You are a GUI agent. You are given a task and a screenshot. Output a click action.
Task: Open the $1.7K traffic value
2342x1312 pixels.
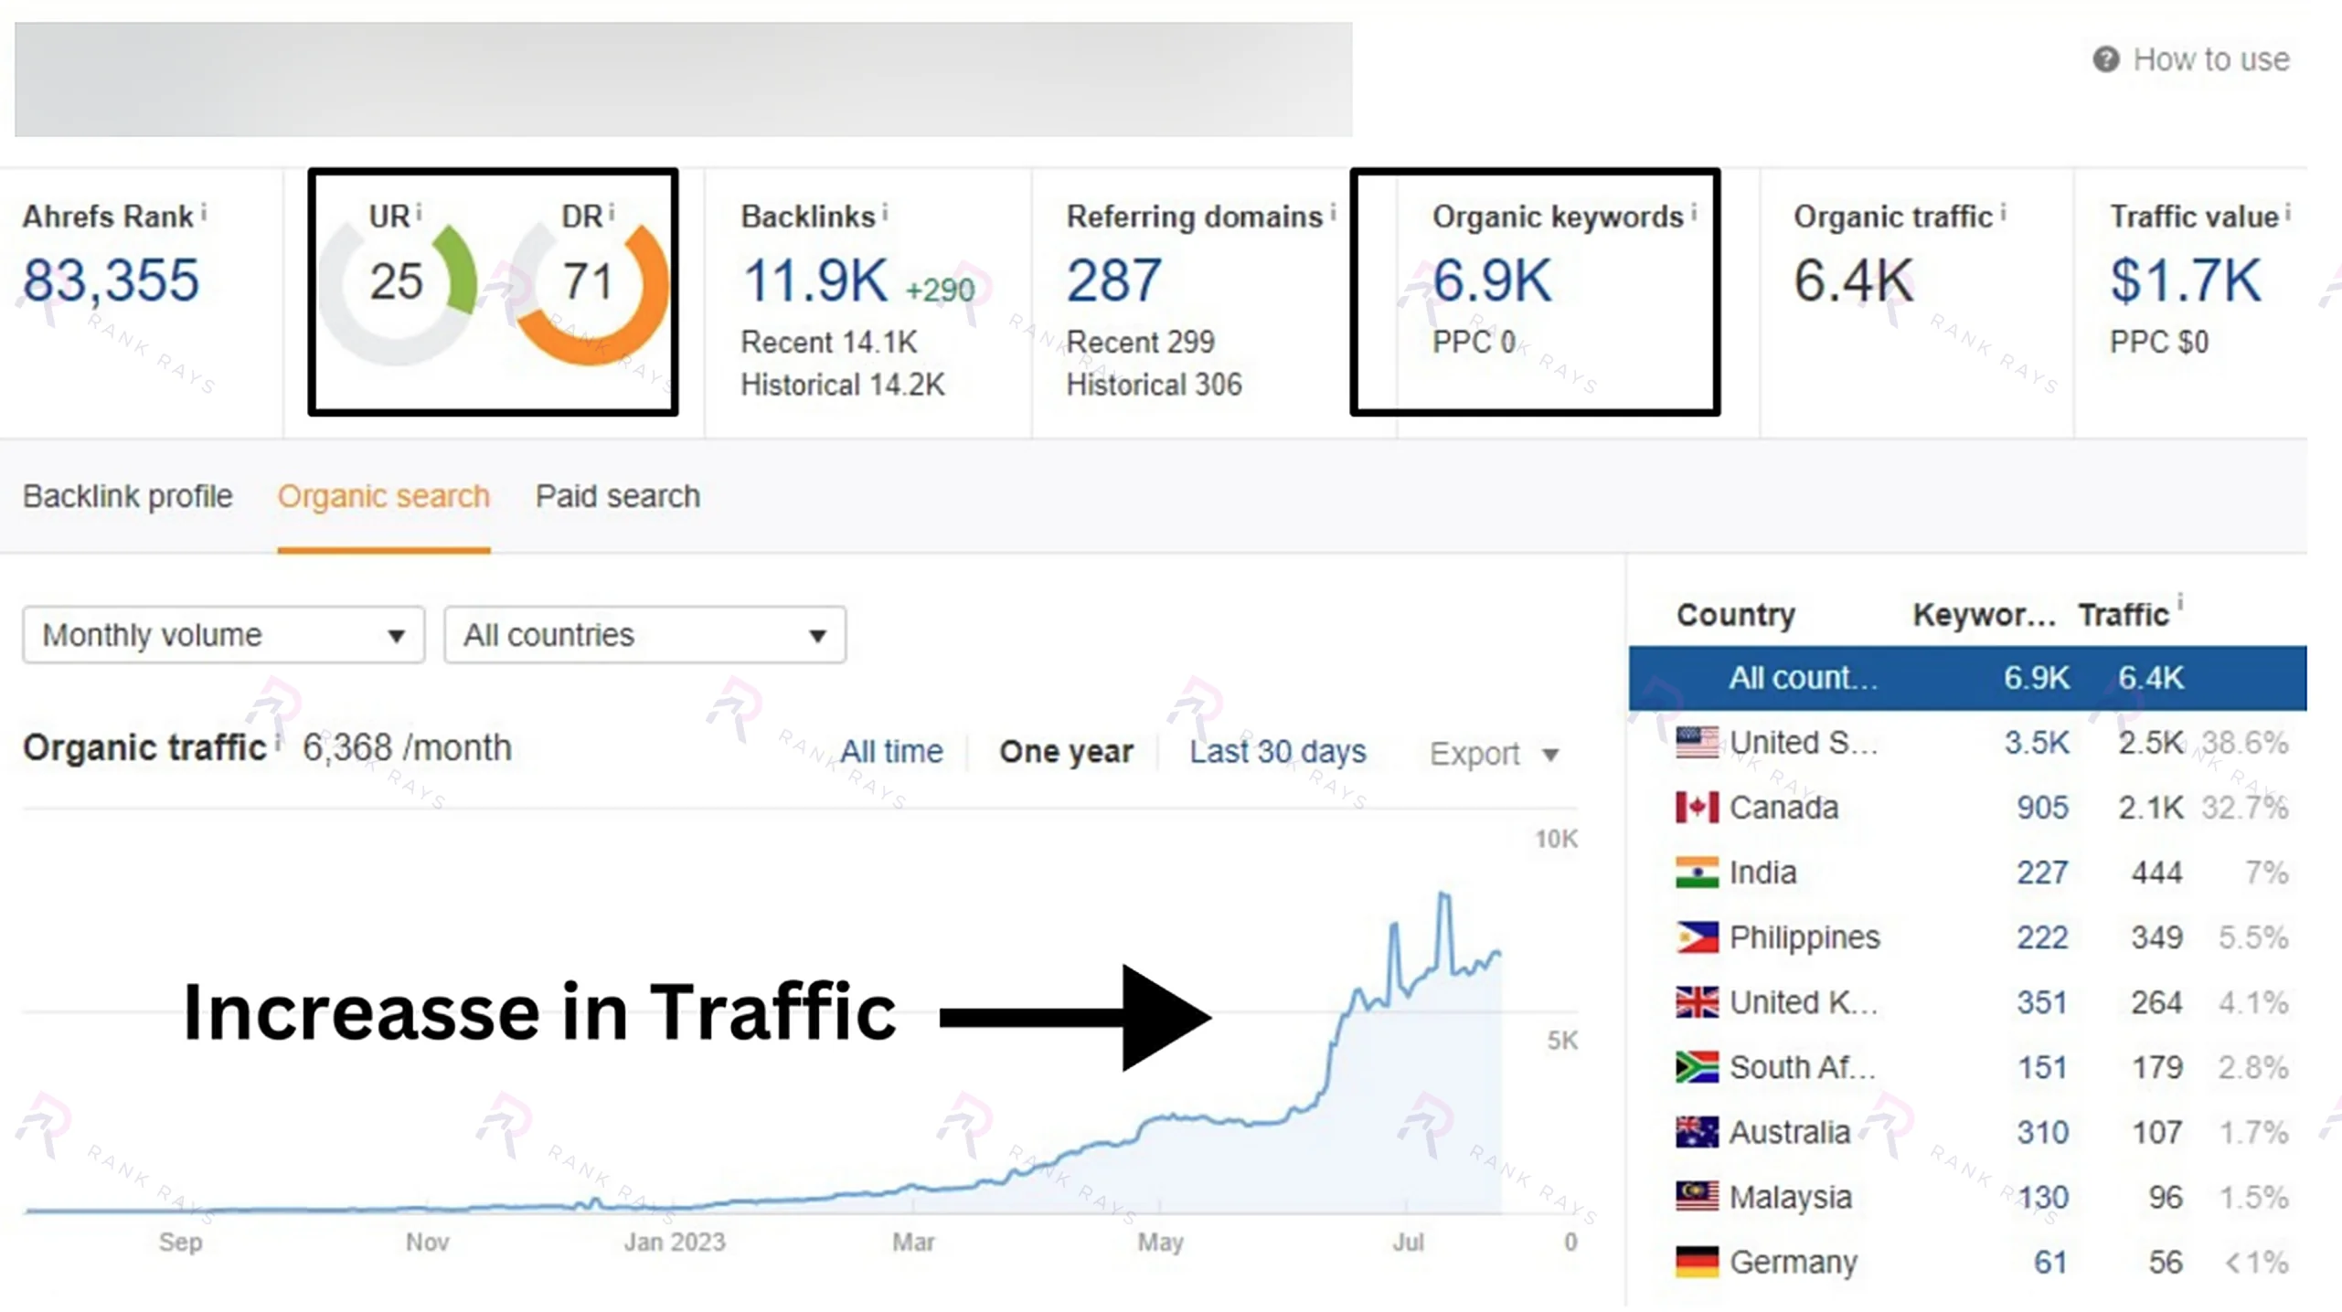[2186, 280]
